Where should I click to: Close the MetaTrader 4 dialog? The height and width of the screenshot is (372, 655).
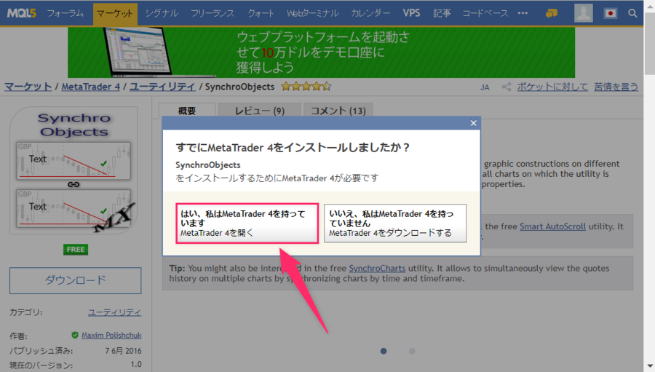(x=473, y=123)
